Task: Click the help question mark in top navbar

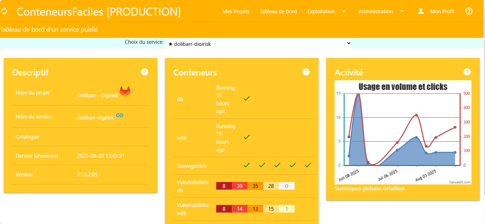Action: (469, 11)
